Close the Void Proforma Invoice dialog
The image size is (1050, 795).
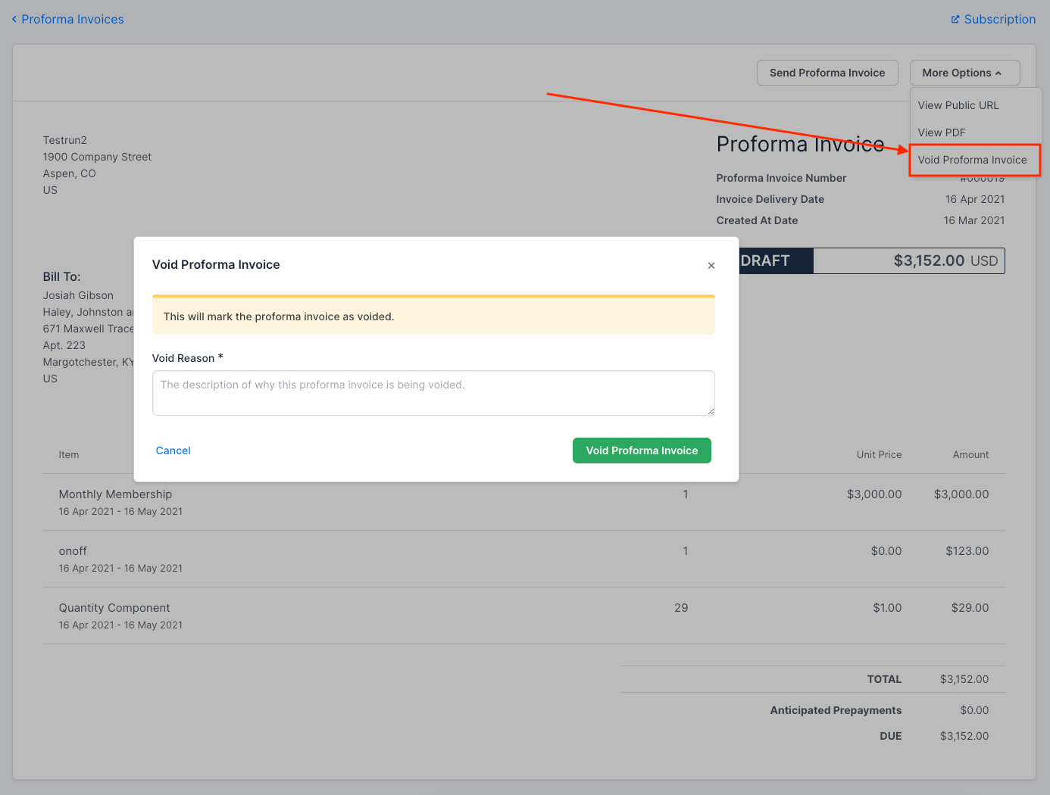(711, 266)
